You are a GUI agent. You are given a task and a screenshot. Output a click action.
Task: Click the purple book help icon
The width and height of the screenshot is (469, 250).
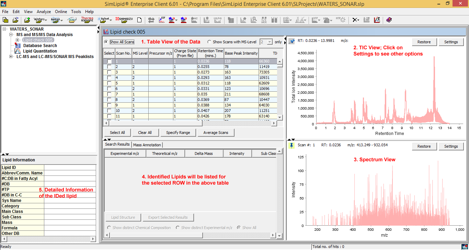coord(389,20)
